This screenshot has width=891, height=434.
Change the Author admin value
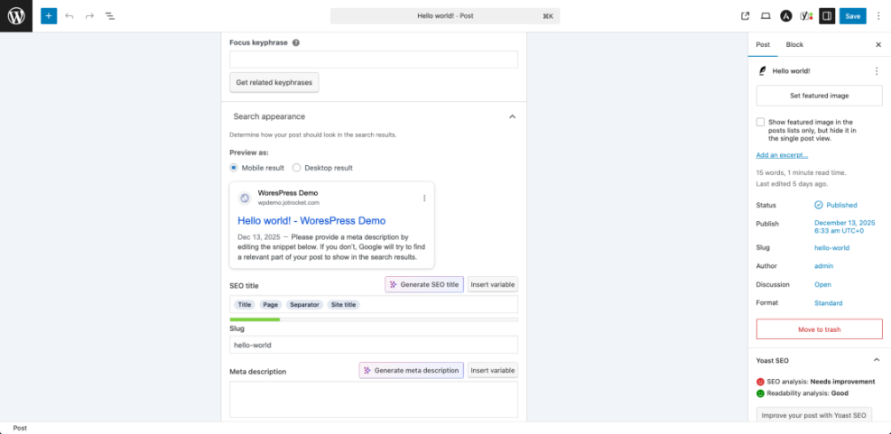pos(823,266)
